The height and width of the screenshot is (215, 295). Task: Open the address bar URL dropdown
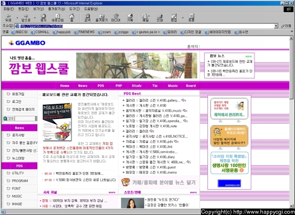point(276,26)
